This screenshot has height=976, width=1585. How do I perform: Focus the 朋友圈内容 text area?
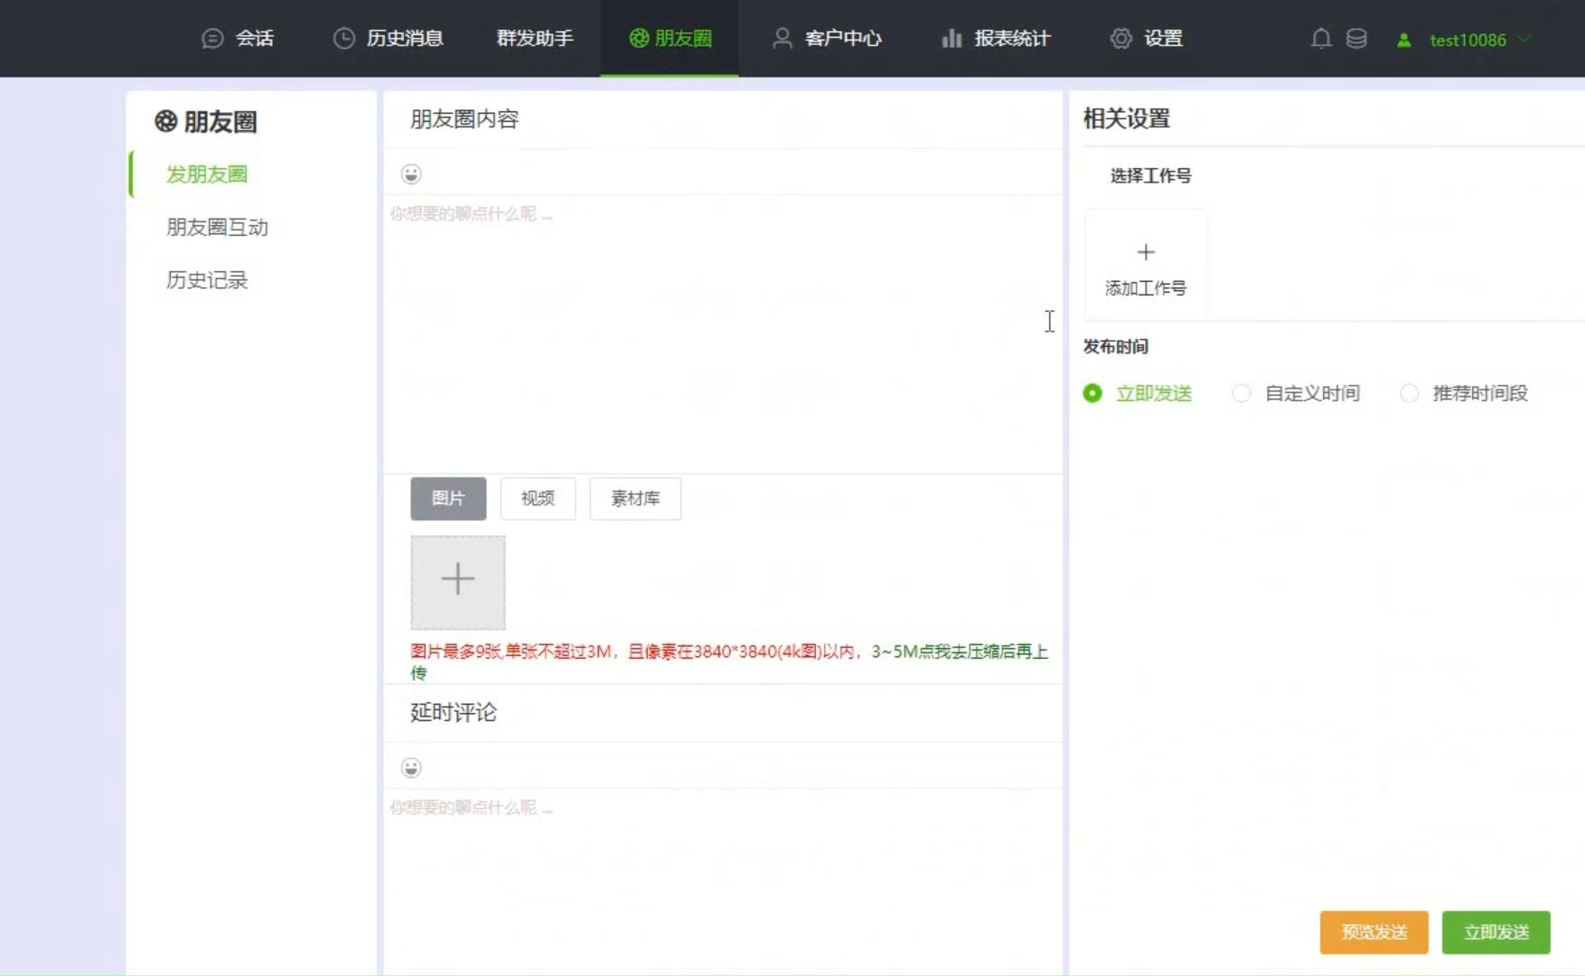click(723, 333)
